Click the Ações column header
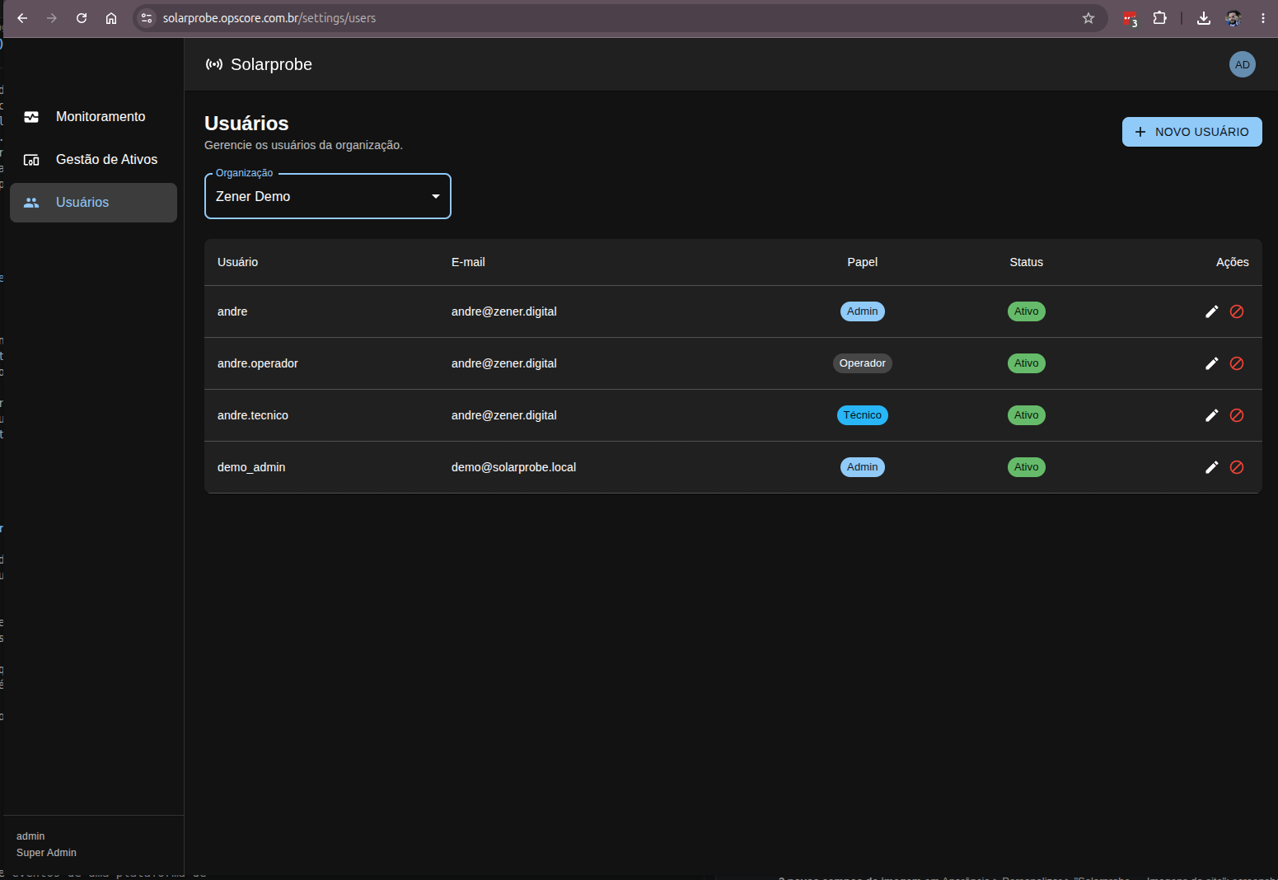 (x=1232, y=262)
